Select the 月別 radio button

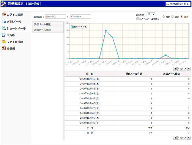(164, 17)
